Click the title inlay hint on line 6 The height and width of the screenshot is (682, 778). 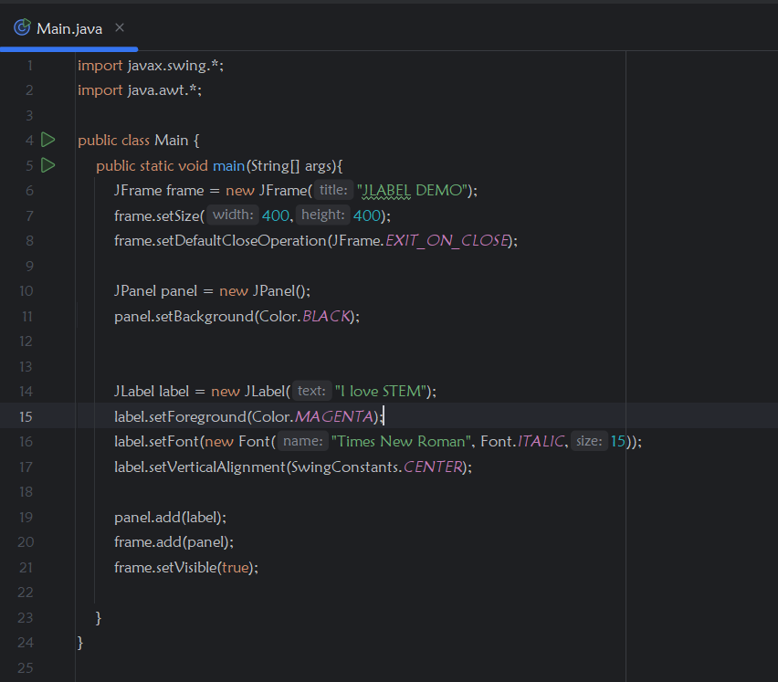pyautogui.click(x=332, y=190)
